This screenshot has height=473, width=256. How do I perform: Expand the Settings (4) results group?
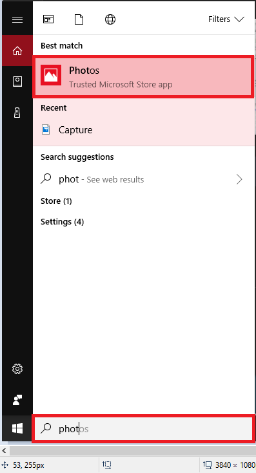point(62,222)
